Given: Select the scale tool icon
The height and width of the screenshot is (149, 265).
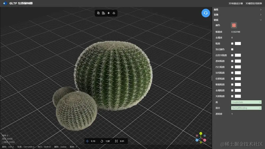Looking at the screenshot, I should pyautogui.click(x=116, y=141).
